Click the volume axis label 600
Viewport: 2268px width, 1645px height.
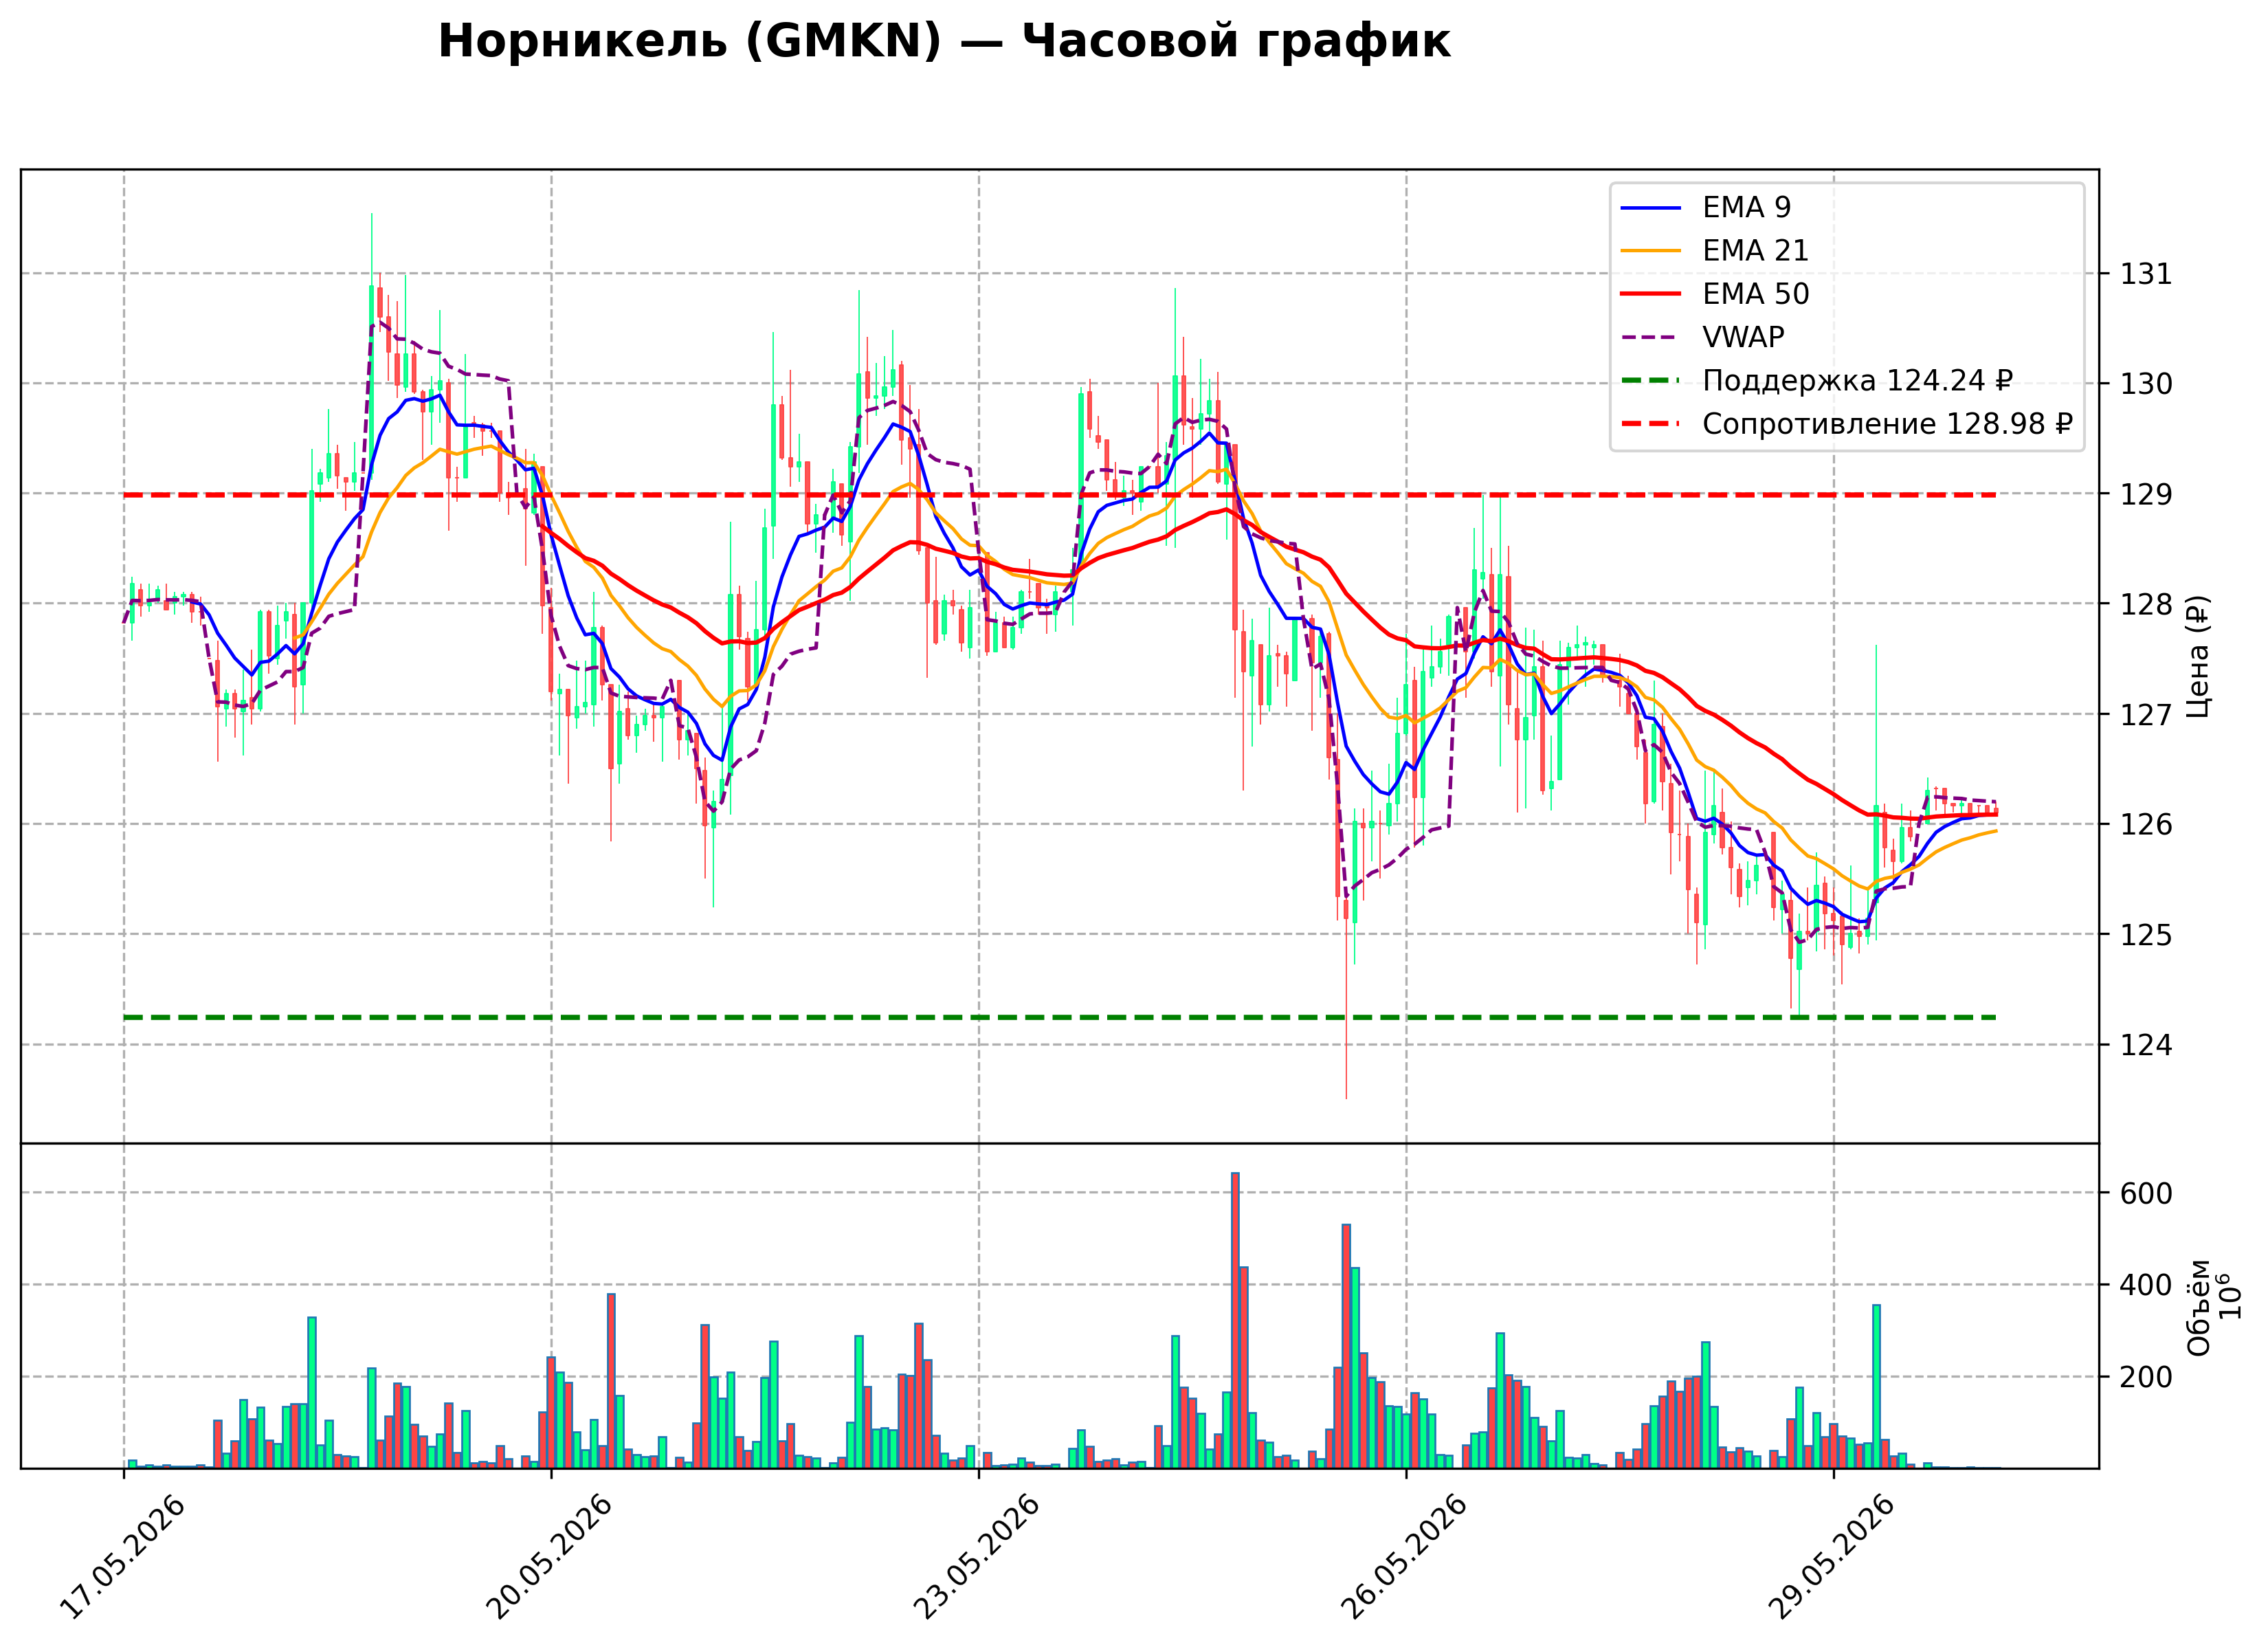pyautogui.click(x=2146, y=1193)
